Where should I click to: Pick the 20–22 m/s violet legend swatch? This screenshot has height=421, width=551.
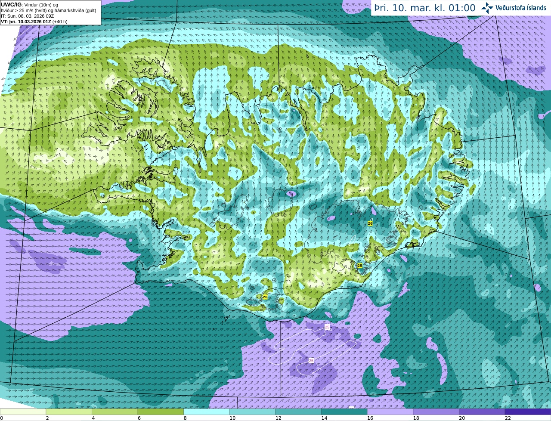(482, 412)
